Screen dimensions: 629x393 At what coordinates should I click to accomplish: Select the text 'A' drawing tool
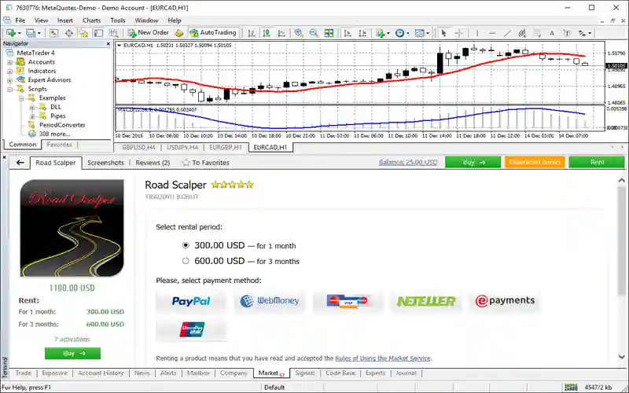click(552, 33)
